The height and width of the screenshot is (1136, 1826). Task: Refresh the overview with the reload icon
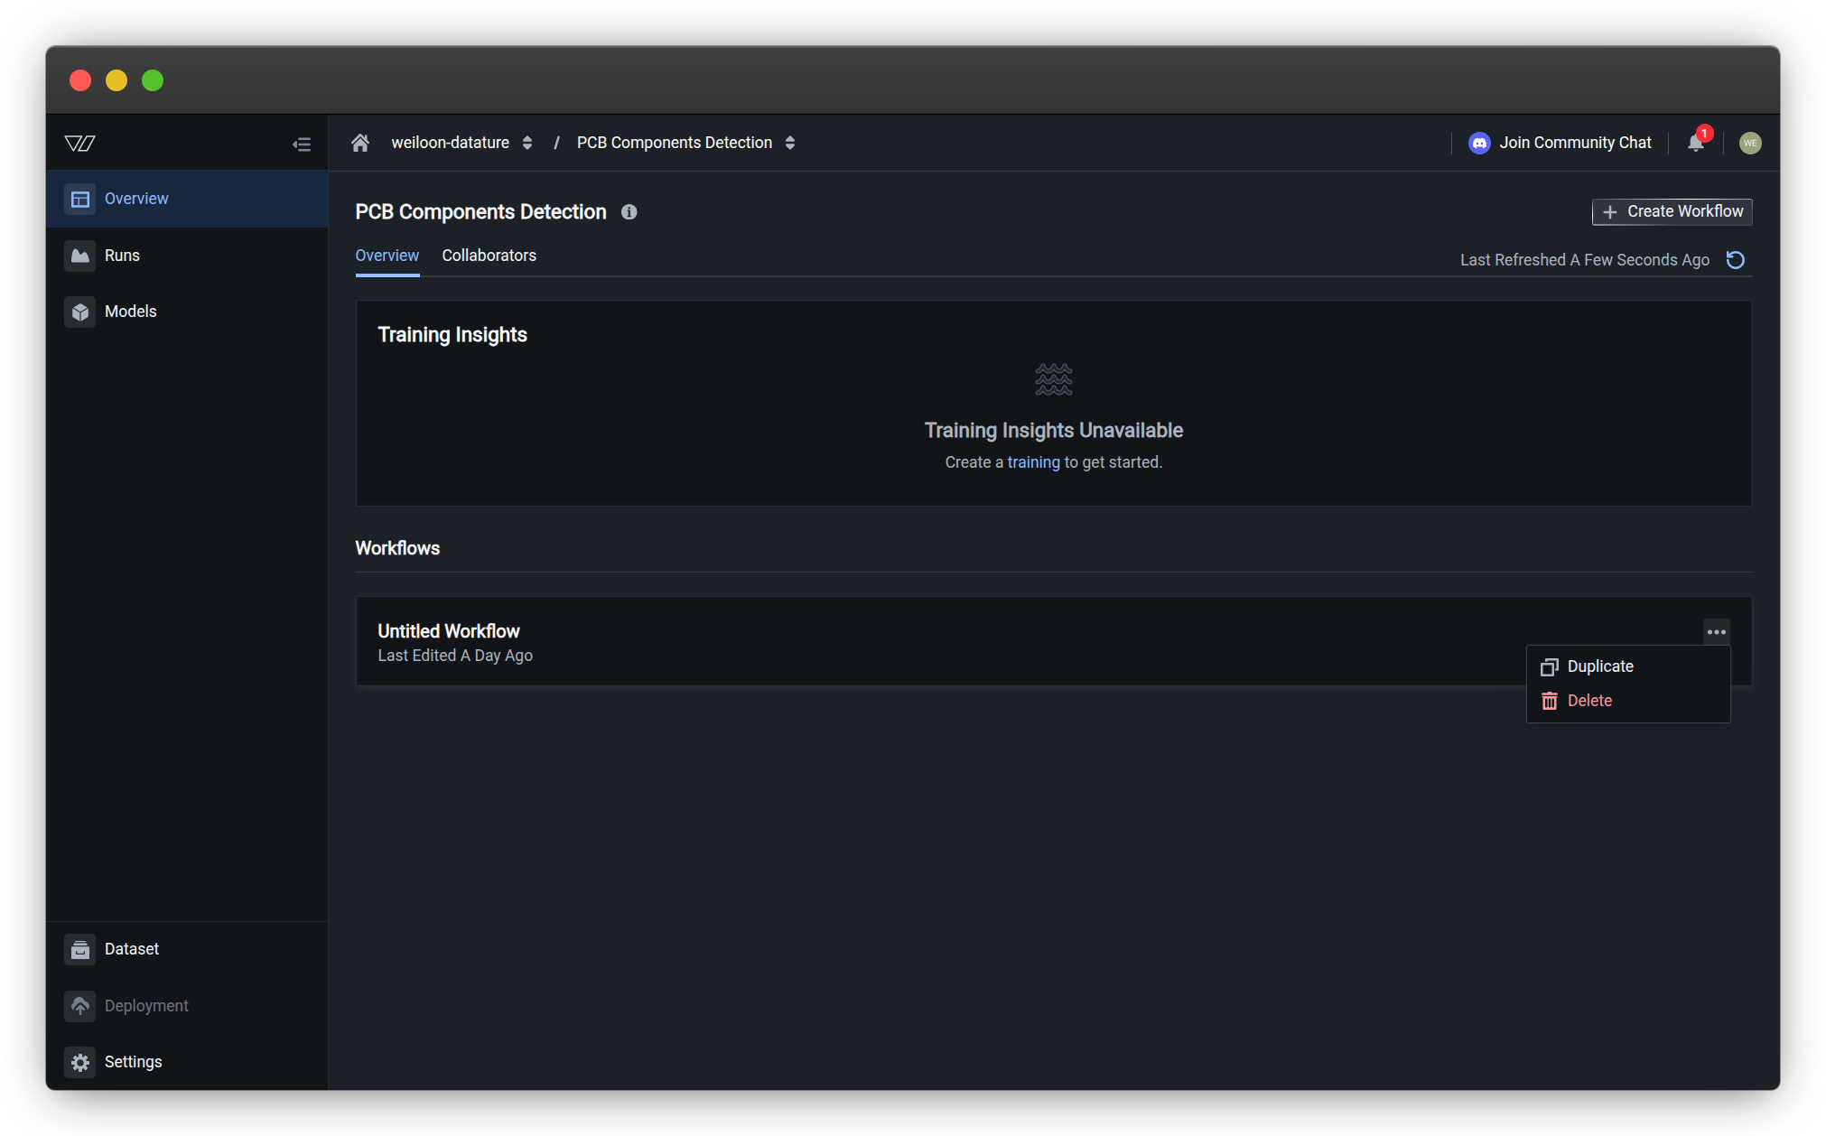(x=1735, y=260)
